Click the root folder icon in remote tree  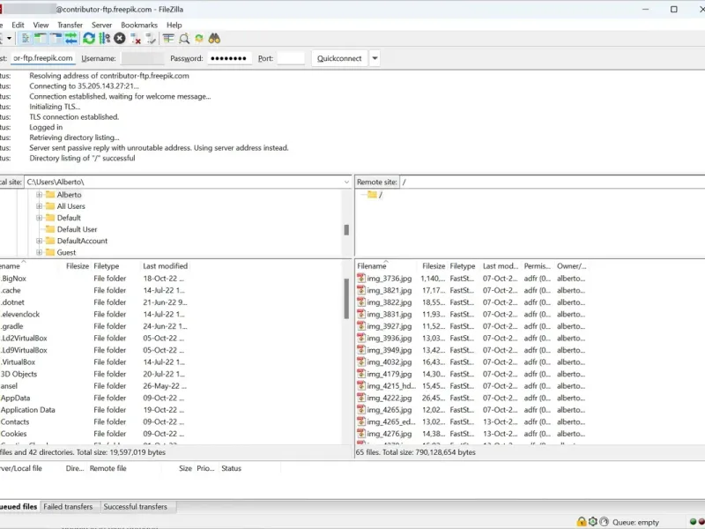(x=372, y=195)
